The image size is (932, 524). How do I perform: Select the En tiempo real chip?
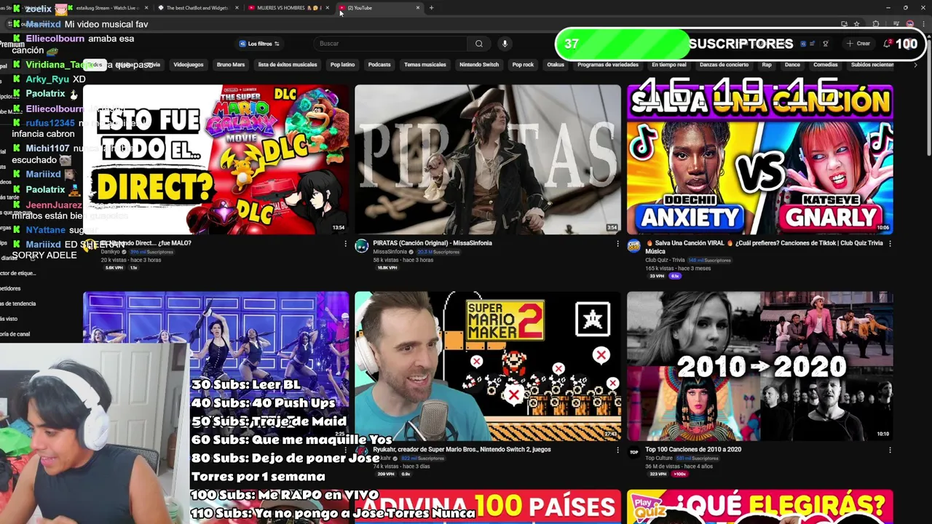(x=669, y=65)
